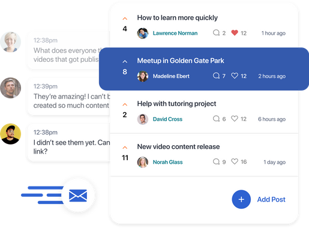
Task: Open Norah Glass's profile link
Action: click(x=168, y=162)
